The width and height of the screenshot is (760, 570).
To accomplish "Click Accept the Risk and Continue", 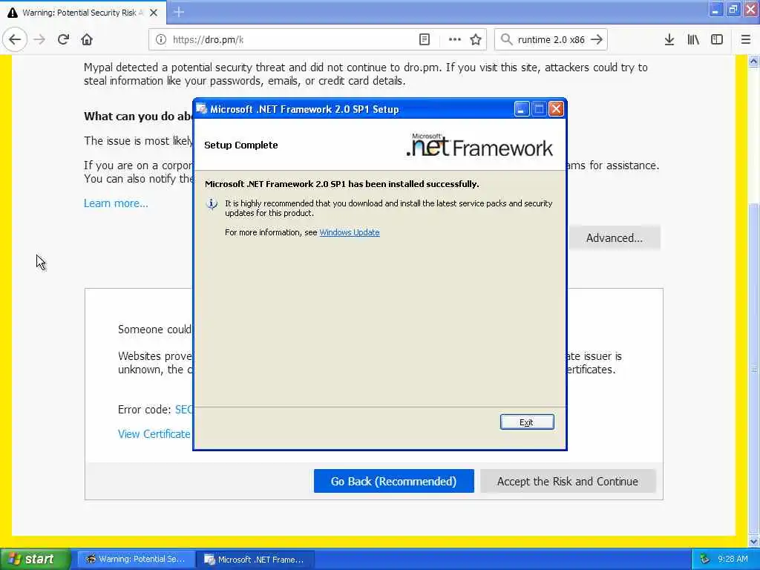I will pos(568,481).
